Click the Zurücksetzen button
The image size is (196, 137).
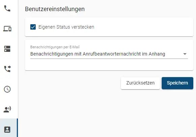pyautogui.click(x=140, y=83)
